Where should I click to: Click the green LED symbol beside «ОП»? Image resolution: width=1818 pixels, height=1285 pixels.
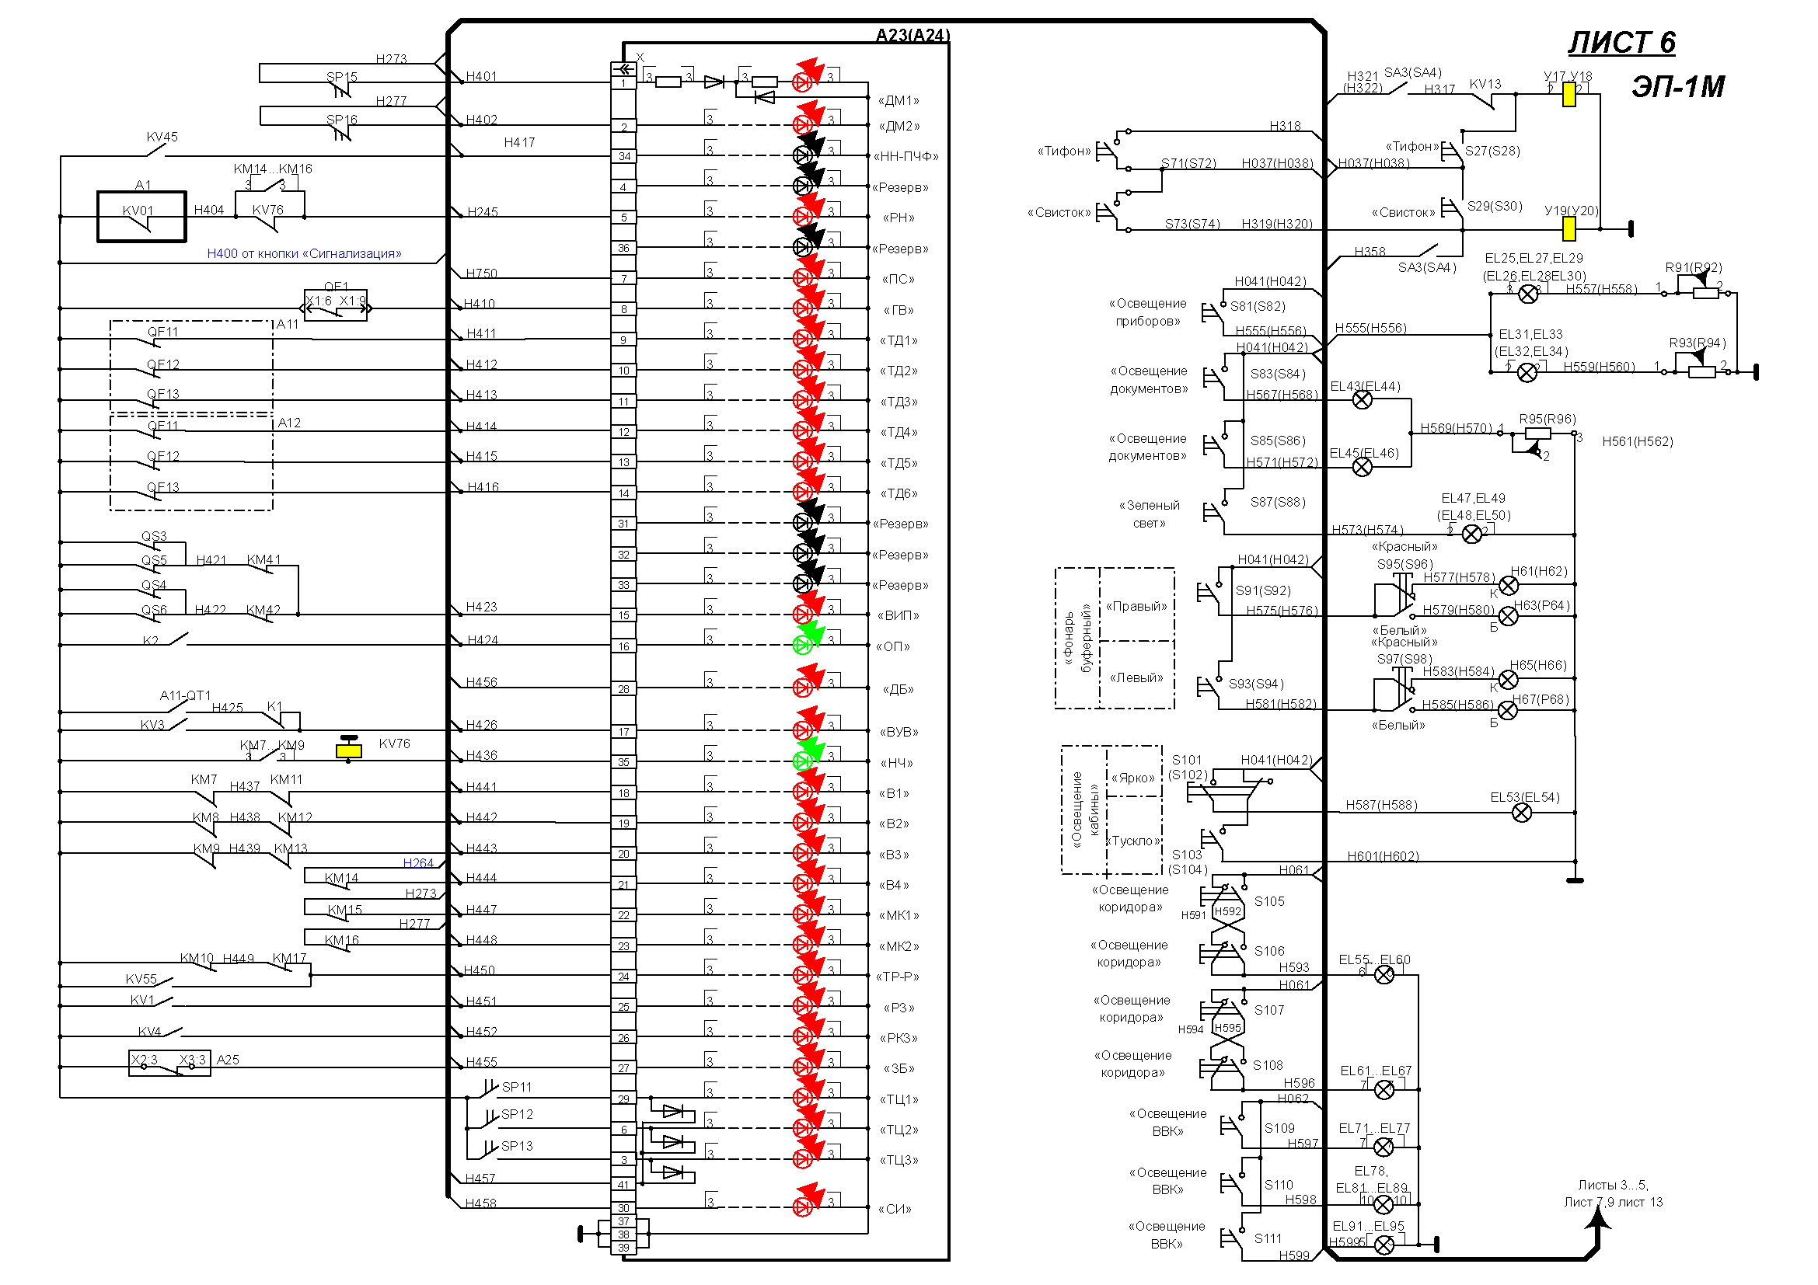[x=803, y=646]
